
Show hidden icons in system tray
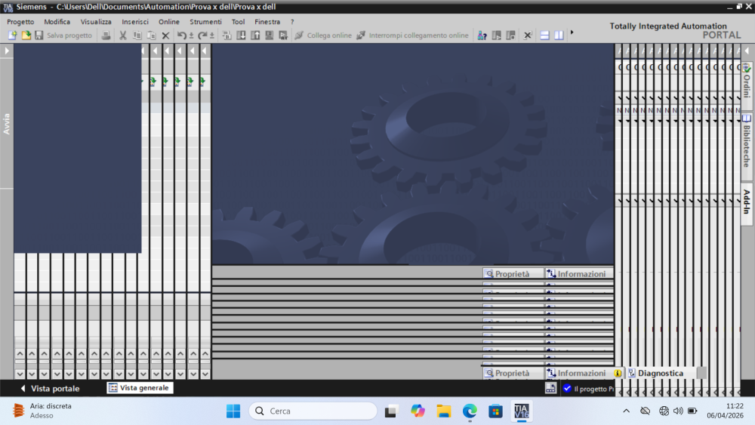[626, 411]
